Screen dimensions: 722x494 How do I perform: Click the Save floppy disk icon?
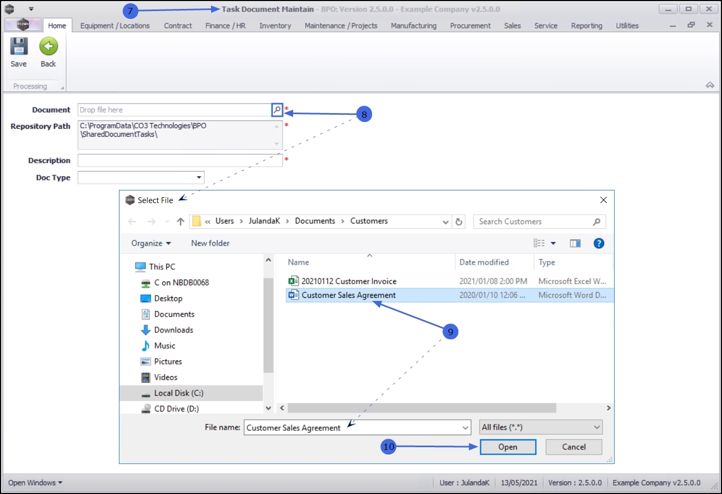click(18, 47)
